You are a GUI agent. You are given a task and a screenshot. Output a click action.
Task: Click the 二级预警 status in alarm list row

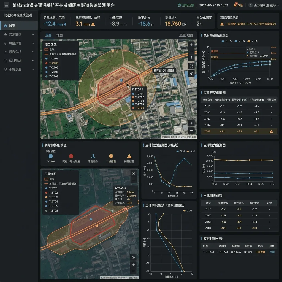[260, 252]
